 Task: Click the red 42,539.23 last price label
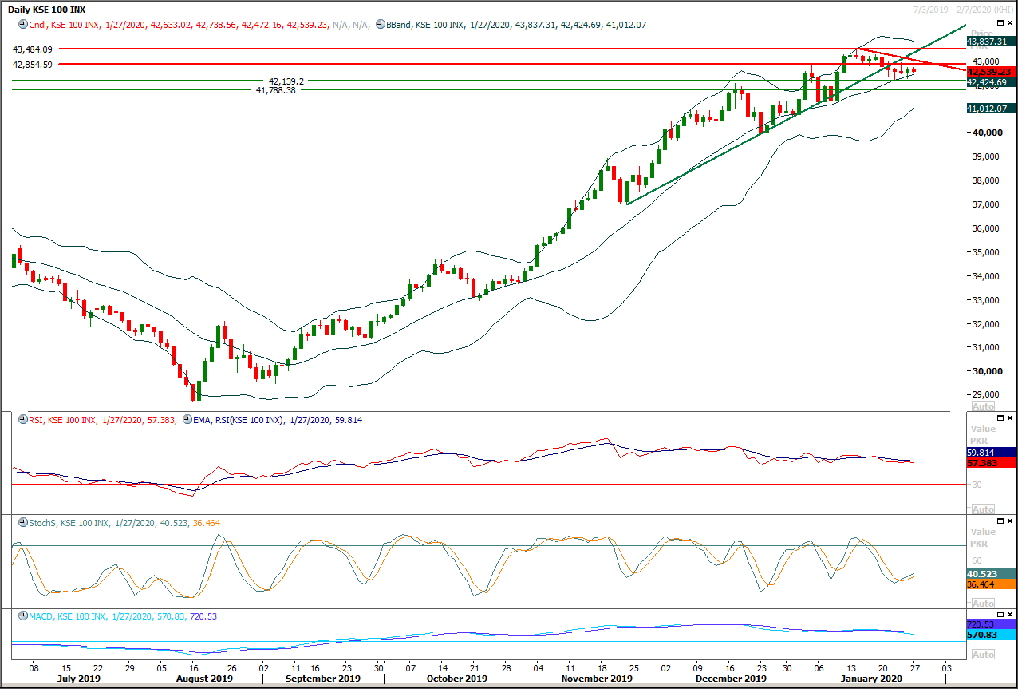tap(988, 72)
